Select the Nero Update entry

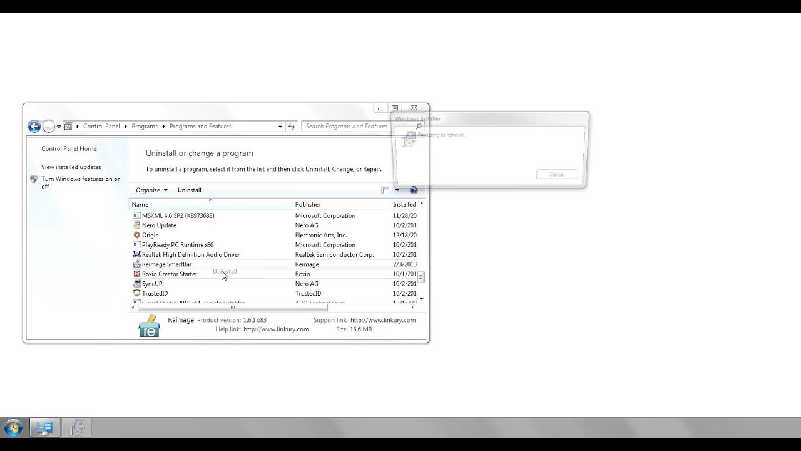[x=274, y=225]
